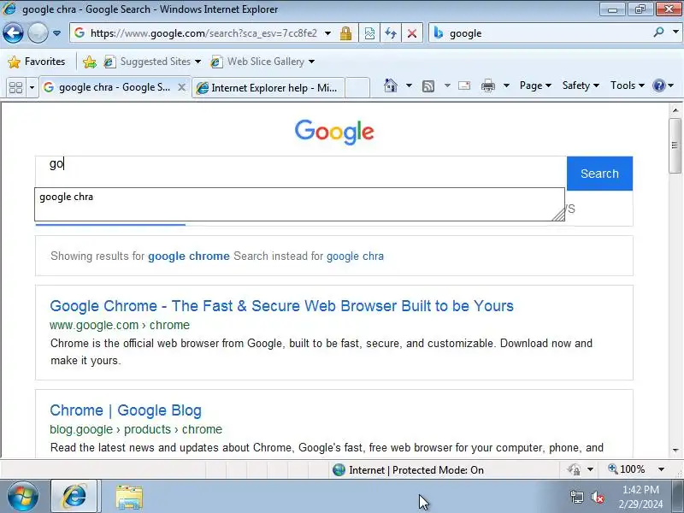Click the magnifier search icon in Bing box
This screenshot has width=684, height=513.
click(x=658, y=32)
